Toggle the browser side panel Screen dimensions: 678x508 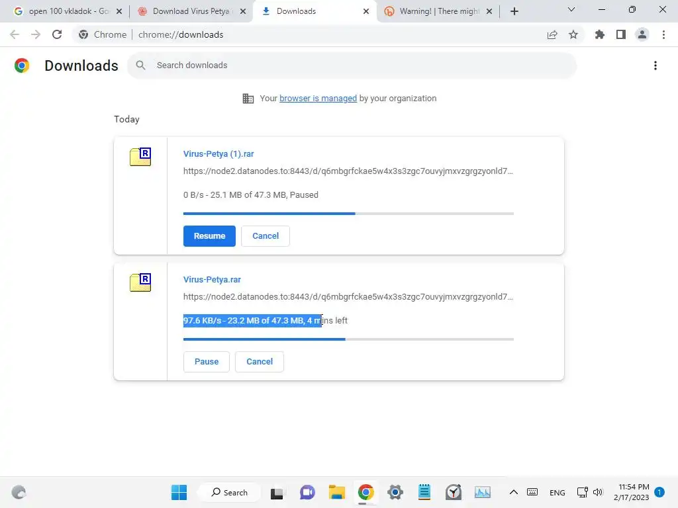click(x=621, y=34)
